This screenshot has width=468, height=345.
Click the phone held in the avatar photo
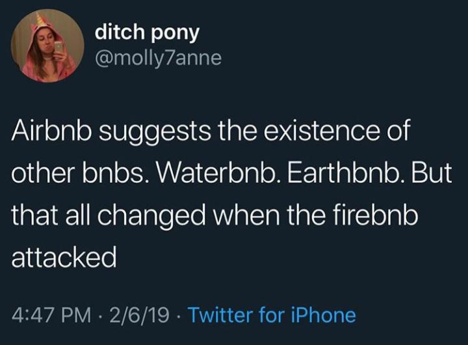pos(58,48)
